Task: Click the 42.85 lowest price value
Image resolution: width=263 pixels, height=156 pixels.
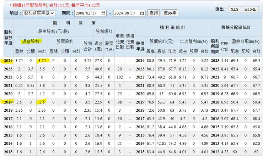Action: coord(161,144)
